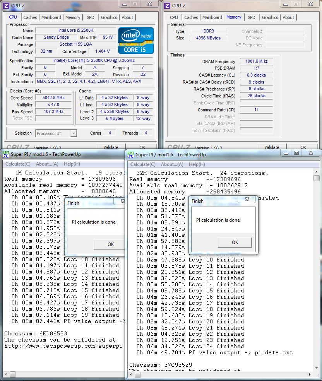Maximize the 32M Super PI window

(x=296, y=153)
